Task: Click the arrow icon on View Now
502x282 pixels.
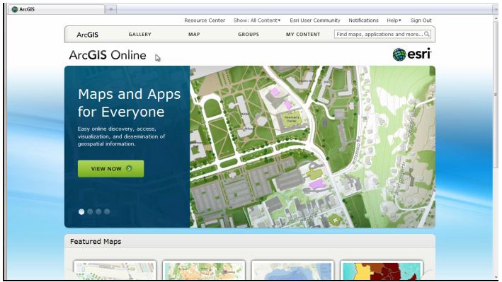Action: click(x=129, y=168)
